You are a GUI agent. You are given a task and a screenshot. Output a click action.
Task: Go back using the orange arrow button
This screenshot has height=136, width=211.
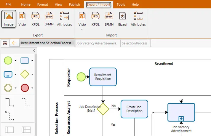point(14,43)
